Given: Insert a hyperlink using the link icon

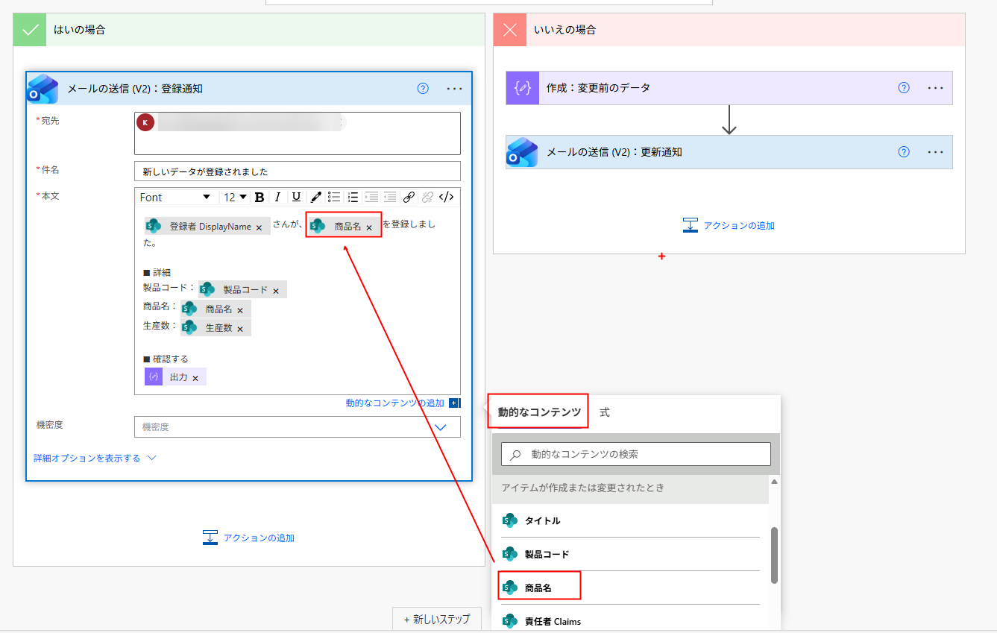Looking at the screenshot, I should tap(409, 198).
